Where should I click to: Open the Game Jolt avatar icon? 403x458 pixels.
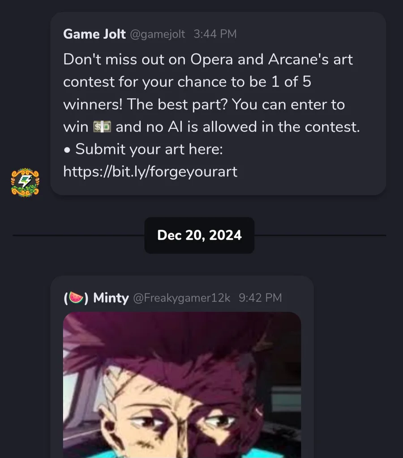click(x=25, y=182)
